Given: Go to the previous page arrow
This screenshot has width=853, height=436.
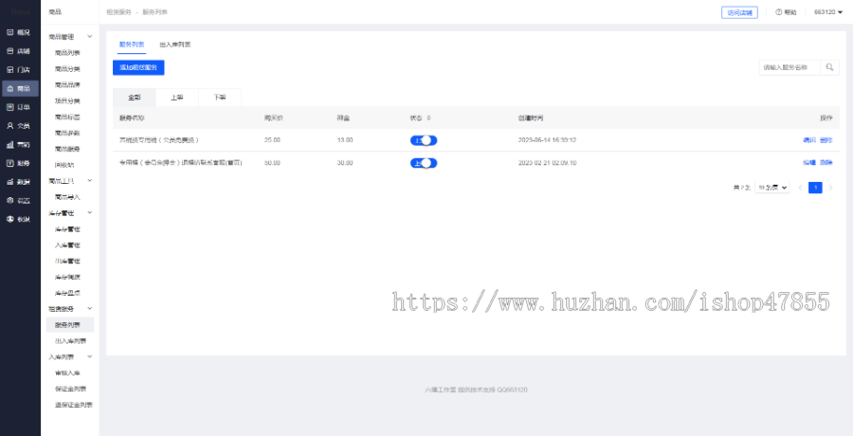Looking at the screenshot, I should click(x=800, y=188).
